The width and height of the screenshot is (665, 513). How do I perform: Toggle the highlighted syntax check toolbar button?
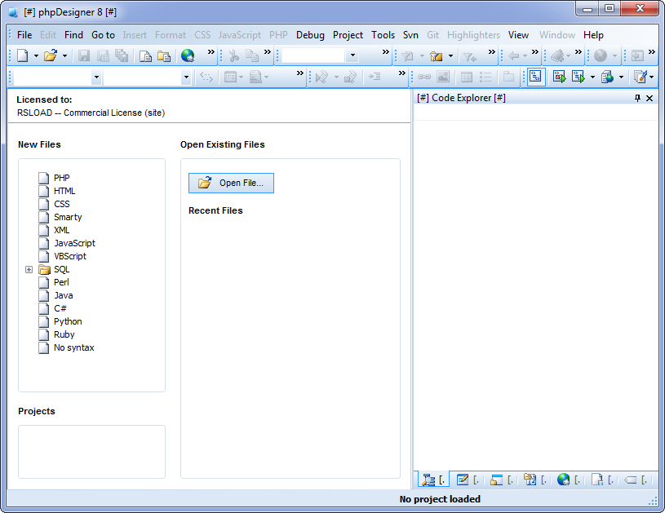coord(536,75)
